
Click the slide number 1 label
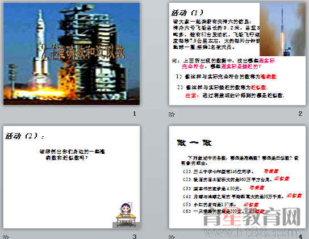click(135, 114)
